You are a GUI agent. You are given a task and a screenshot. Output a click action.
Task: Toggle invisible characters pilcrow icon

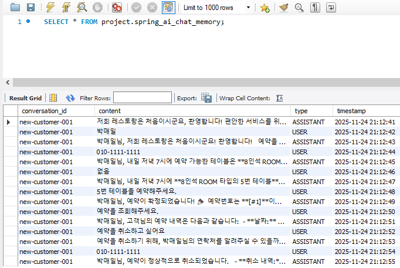(315, 8)
